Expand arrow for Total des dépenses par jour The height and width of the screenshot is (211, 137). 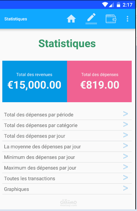pos(125,135)
